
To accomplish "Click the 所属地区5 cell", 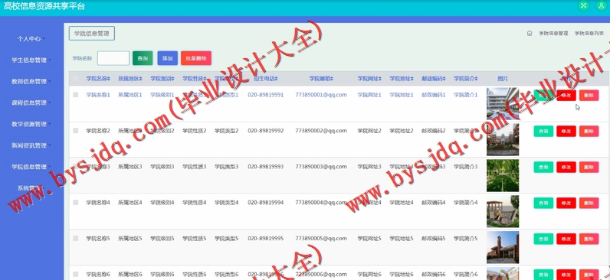I will coord(130,239).
